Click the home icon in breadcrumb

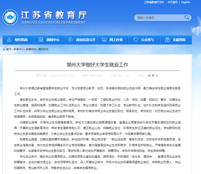click(x=4, y=49)
